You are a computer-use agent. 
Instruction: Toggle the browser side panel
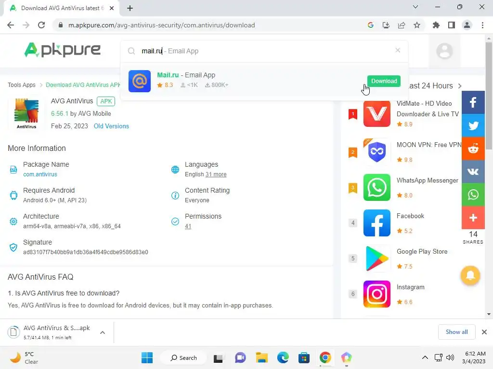[452, 25]
